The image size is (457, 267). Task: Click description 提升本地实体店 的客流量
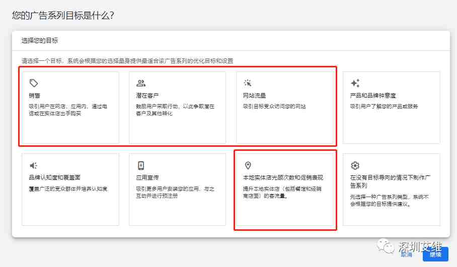click(282, 192)
